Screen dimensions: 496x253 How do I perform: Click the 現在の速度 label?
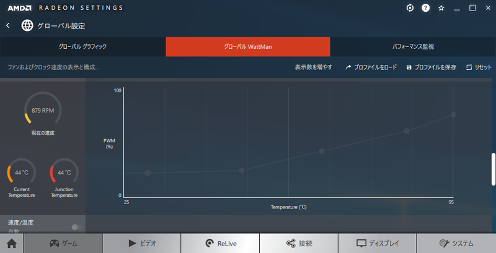click(43, 133)
